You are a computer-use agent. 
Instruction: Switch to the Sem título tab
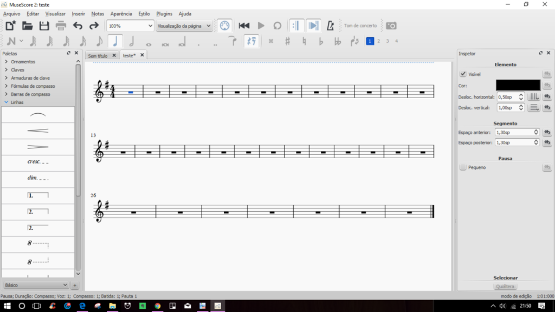tap(98, 55)
